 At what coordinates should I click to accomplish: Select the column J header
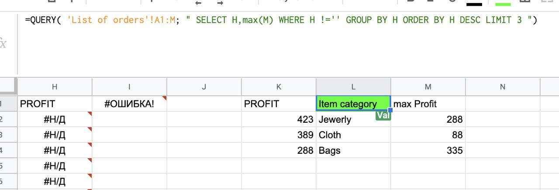tap(204, 87)
